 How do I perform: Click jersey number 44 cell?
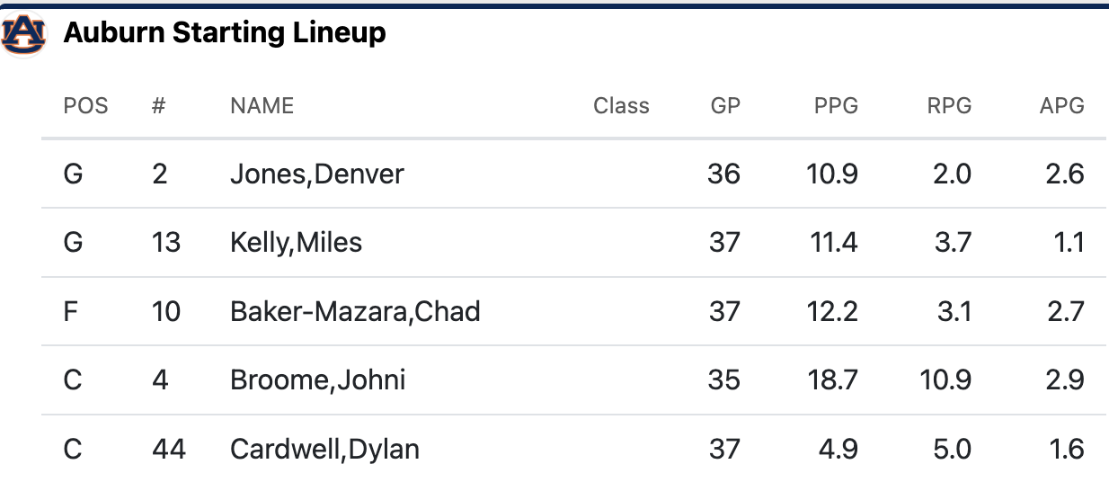click(x=168, y=448)
